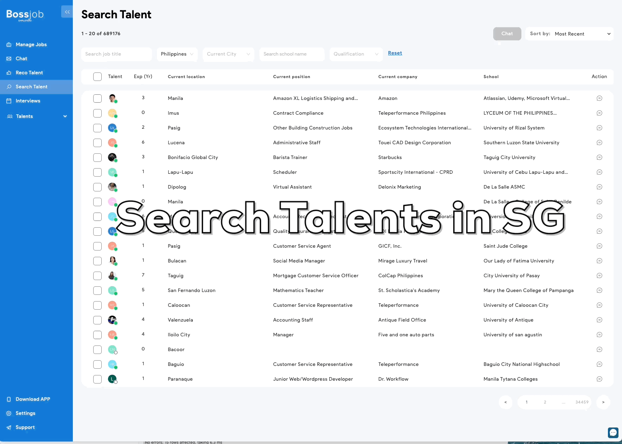Tick checkbox for Taguig talent
Screen dimensions: 622x444
(x=97, y=276)
